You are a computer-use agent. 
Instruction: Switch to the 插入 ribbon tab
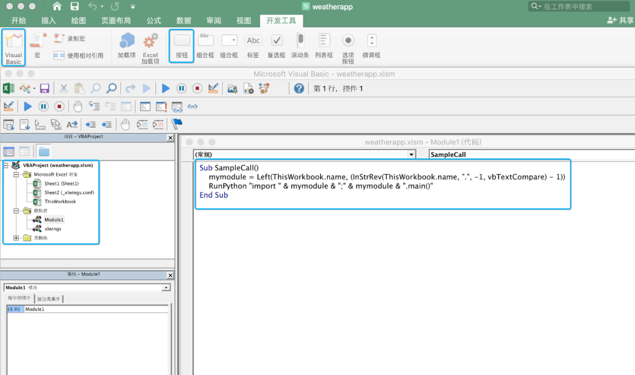49,21
